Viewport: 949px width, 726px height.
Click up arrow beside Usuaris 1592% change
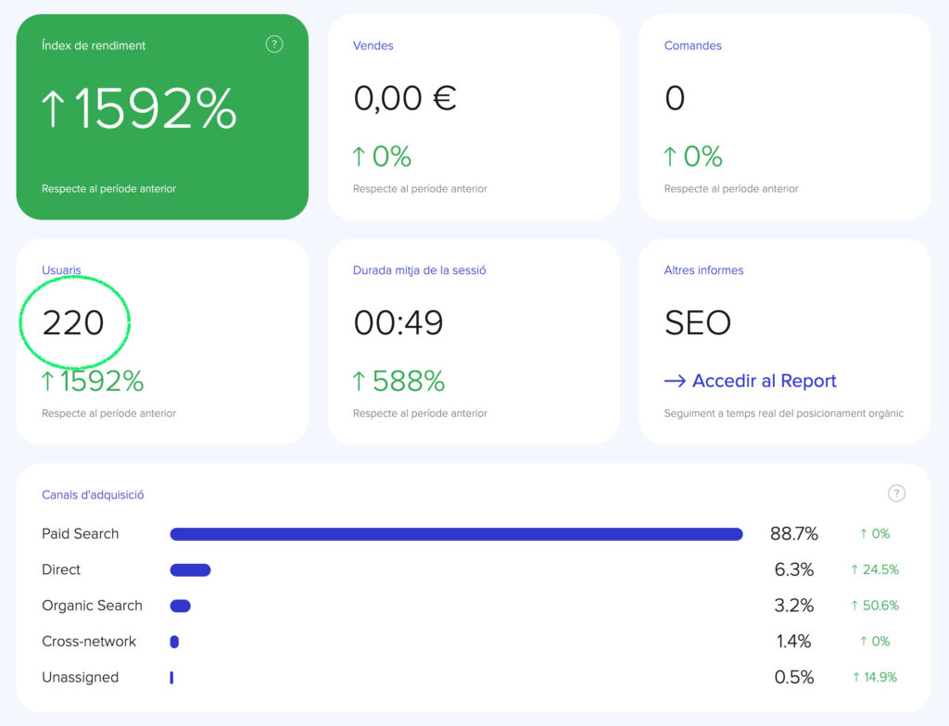click(x=48, y=382)
